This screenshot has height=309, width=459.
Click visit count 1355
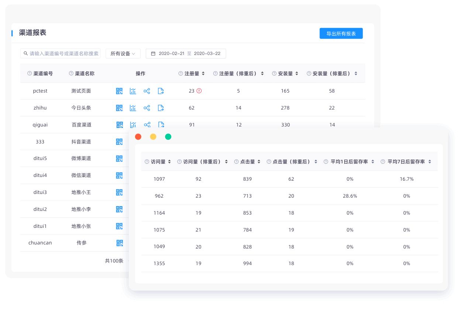[159, 263]
